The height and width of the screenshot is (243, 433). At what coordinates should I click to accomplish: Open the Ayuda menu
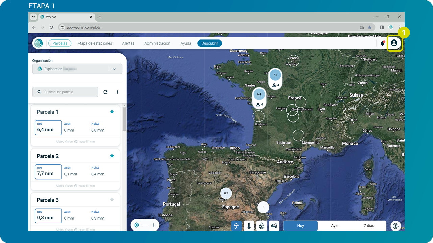click(x=186, y=43)
